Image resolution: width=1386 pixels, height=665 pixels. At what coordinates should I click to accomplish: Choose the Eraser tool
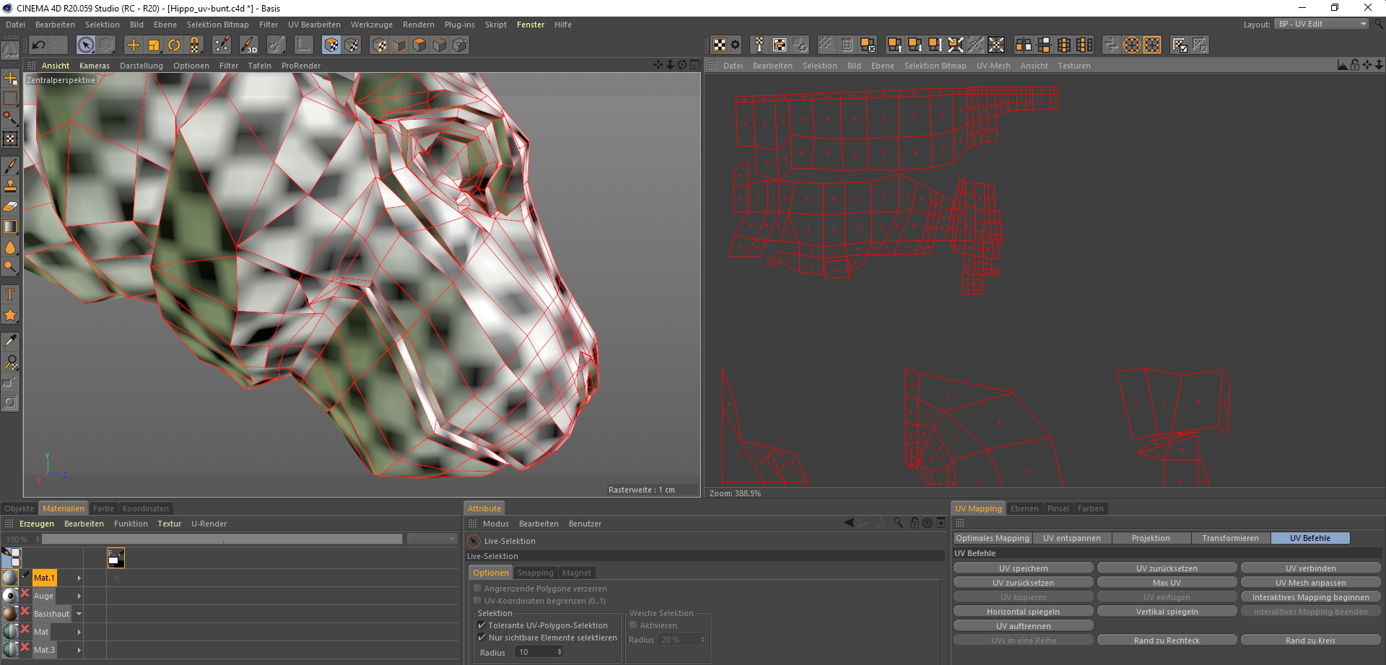(10, 206)
